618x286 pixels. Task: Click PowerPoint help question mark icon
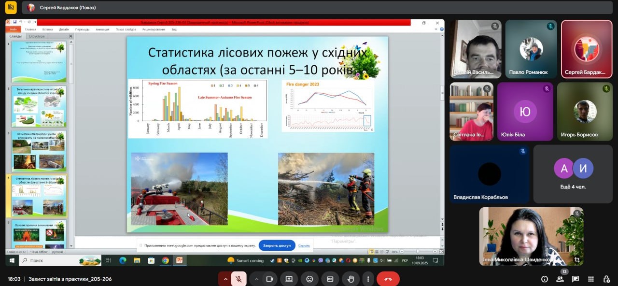coord(441,29)
